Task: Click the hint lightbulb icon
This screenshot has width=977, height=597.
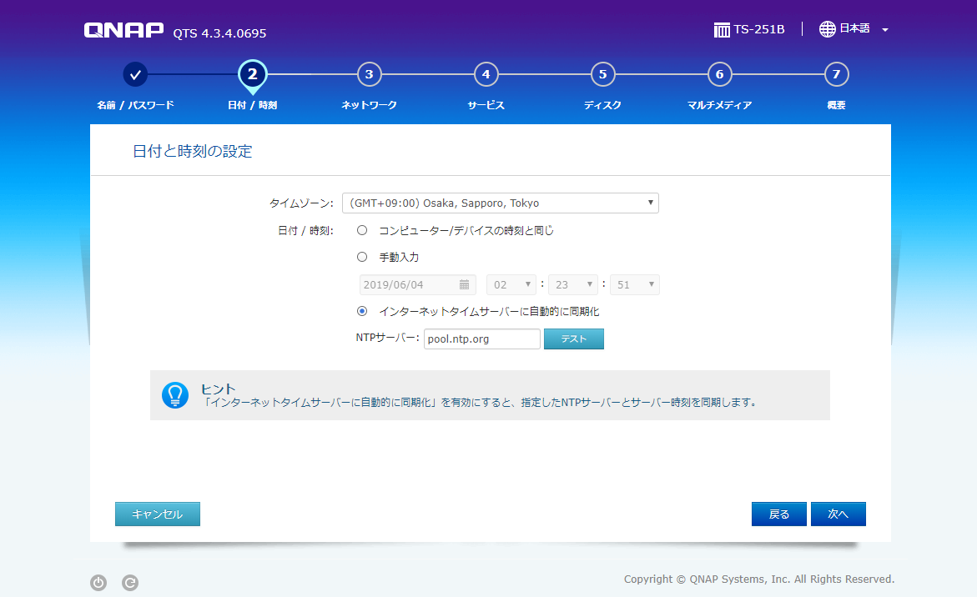Action: point(175,395)
